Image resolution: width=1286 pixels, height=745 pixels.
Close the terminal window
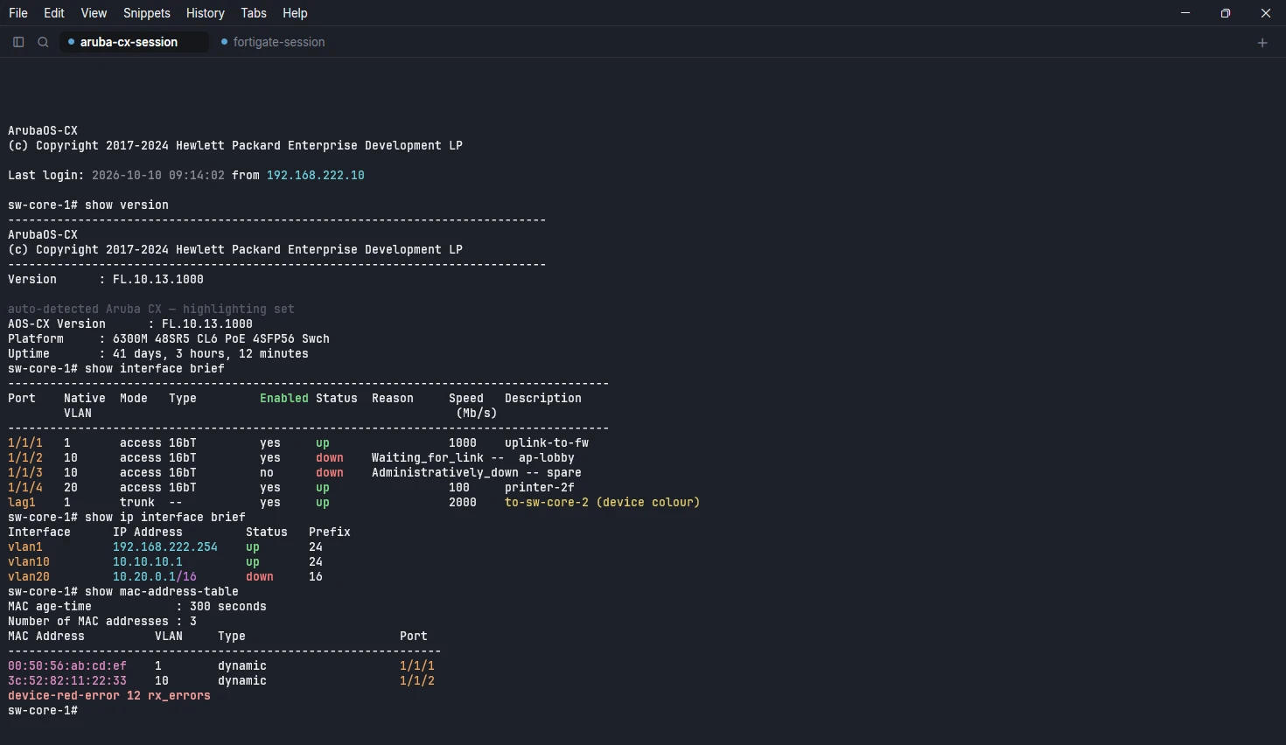[x=1266, y=13]
